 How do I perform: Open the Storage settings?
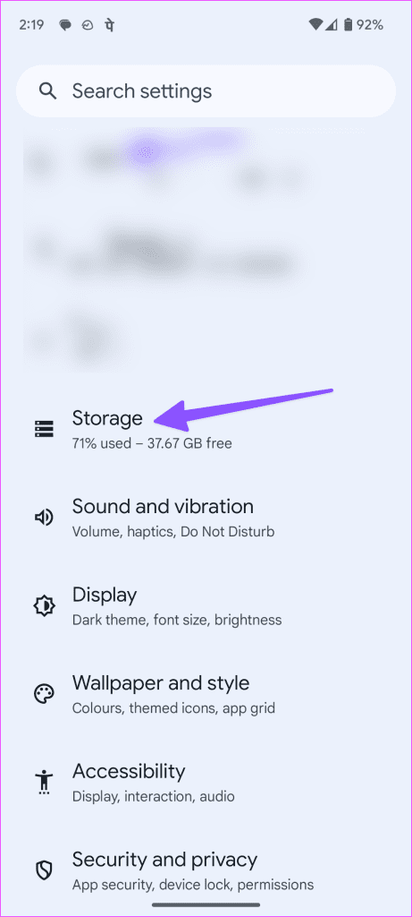[x=206, y=429]
